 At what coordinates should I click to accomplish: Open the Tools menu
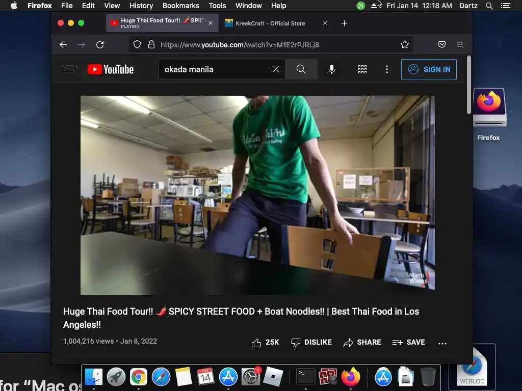217,6
